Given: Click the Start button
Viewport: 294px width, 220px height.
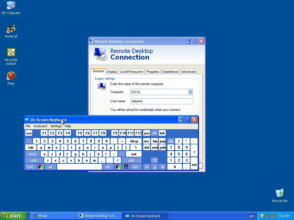Looking at the screenshot, I should click(x=13, y=216).
